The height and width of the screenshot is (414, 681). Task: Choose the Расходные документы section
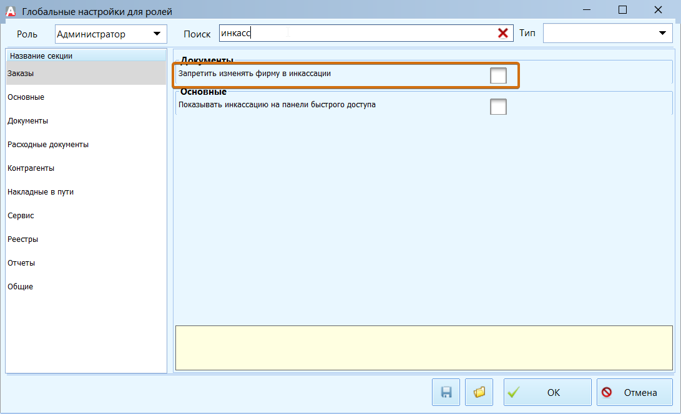click(x=86, y=144)
